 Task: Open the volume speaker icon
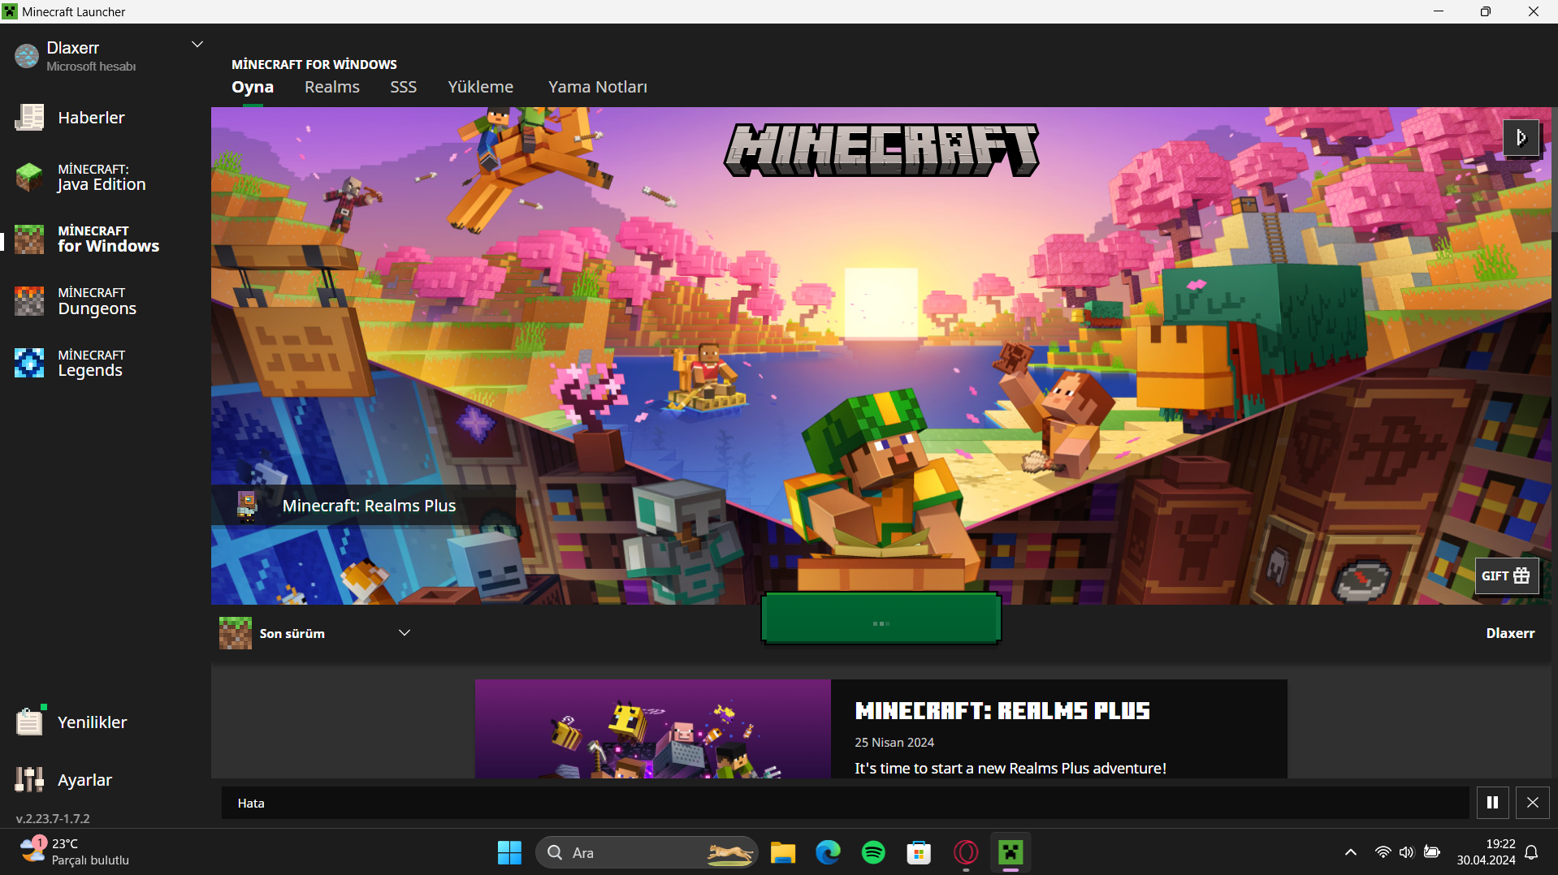point(1406,852)
